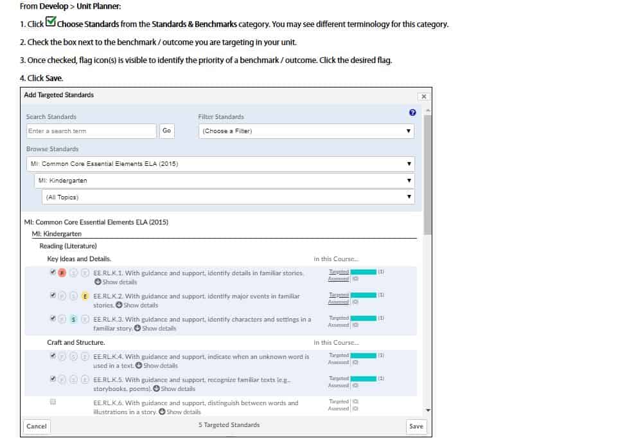Click the Targeted teal bar for EE.RL.K.1
Viewport: 618px width, 447px height.
[363, 272]
